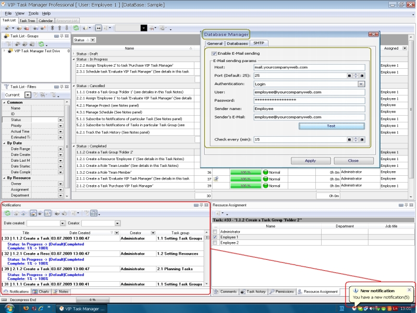The image size is (417, 313).
Task: Expand the VIP Task Manager Test Drive tree node
Action: pos(4,51)
